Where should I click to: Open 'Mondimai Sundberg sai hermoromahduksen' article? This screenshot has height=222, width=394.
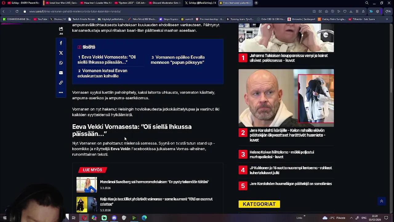coord(154,182)
